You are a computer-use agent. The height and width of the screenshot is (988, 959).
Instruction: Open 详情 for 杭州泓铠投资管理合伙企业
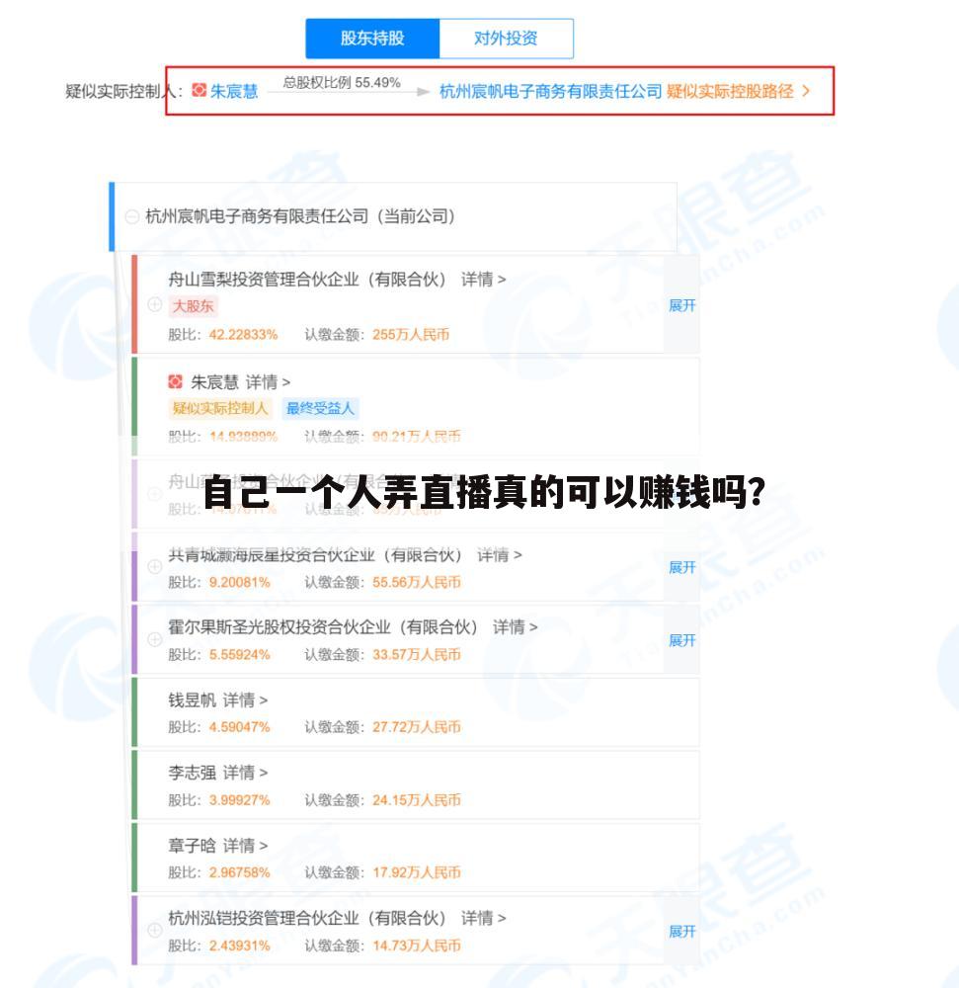483,918
